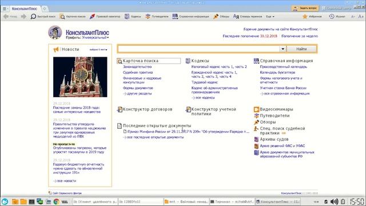Click все последние открытые документы link
Image resolution: width=366 pixels, height=206 pixels.
point(155,137)
